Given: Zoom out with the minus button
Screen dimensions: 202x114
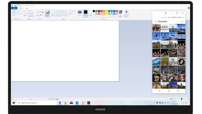Looking at the screenshot, I should click(x=175, y=99).
